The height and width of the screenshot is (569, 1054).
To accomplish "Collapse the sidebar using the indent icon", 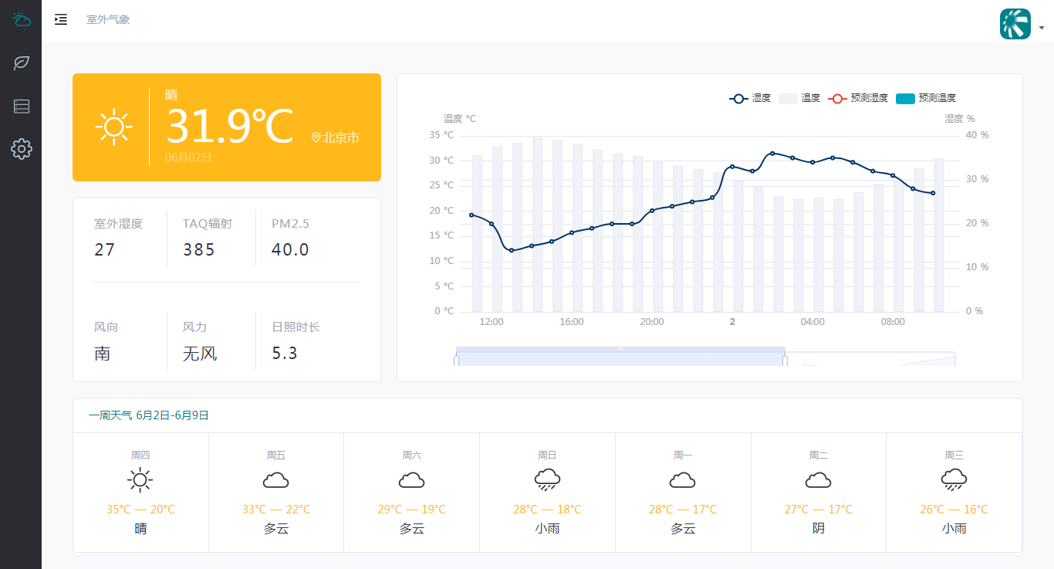I will coord(60,19).
